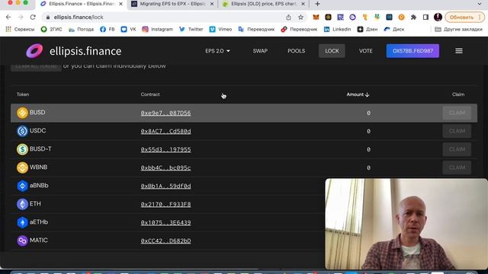Screen dimensions: 488x274
Task: Open the Другие закладки folder
Action: pos(458,29)
